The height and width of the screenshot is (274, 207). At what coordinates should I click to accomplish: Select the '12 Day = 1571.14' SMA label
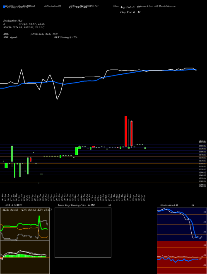point(17,8)
